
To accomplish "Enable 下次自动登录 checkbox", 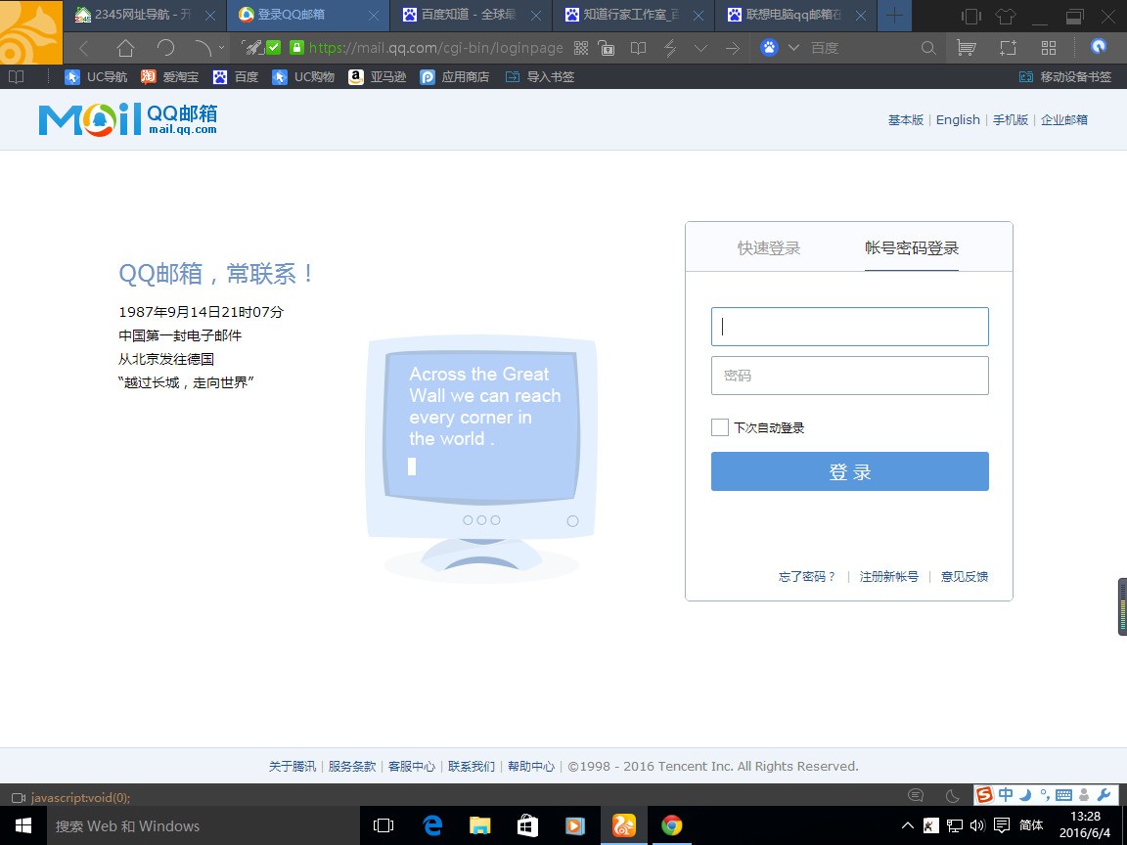I will point(720,427).
